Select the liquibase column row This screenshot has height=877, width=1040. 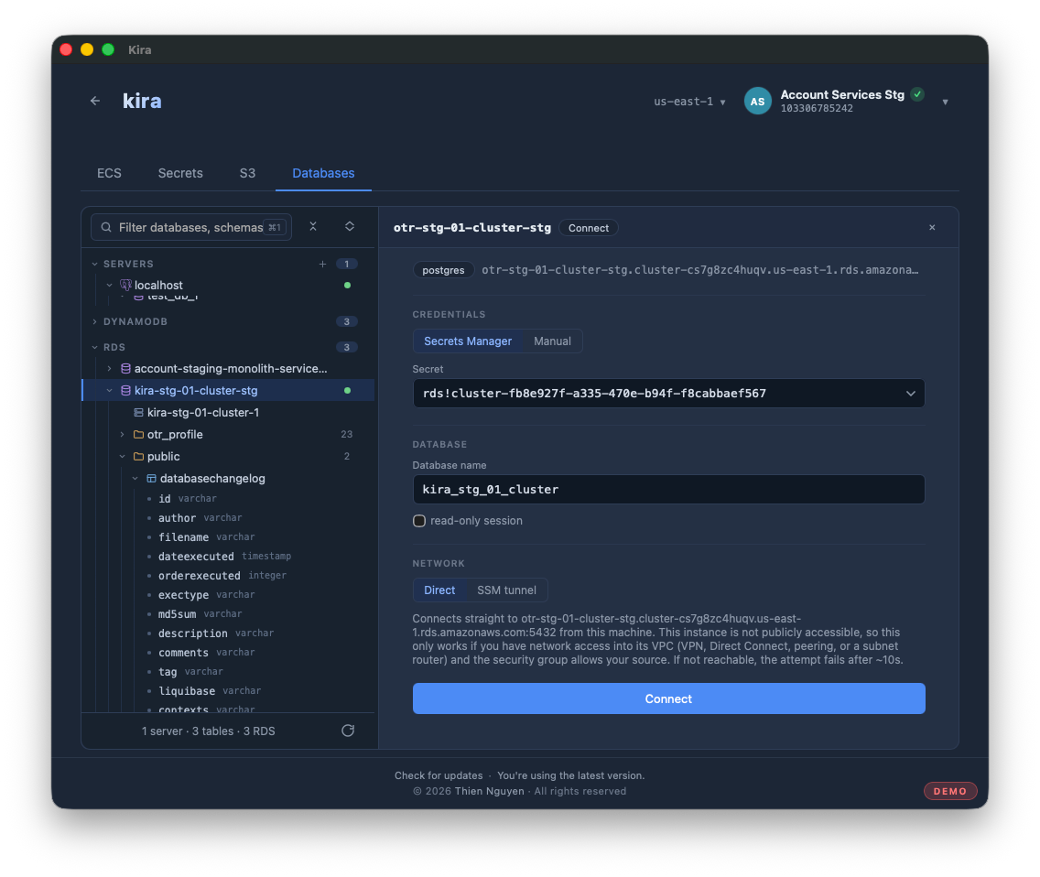pos(210,690)
